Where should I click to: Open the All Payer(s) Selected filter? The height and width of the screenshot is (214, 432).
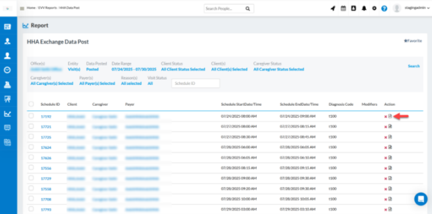click(x=97, y=84)
